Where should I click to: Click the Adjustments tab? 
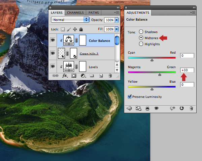[138, 12]
